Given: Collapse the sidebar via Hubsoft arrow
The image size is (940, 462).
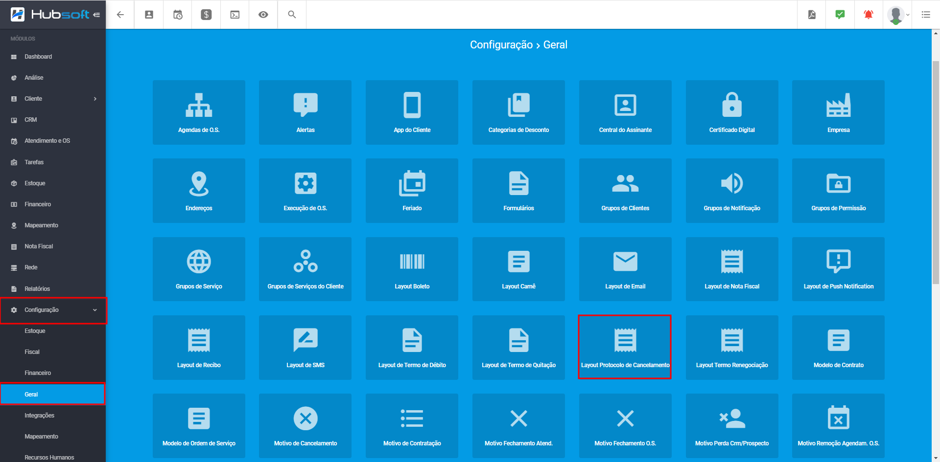Looking at the screenshot, I should (x=96, y=15).
